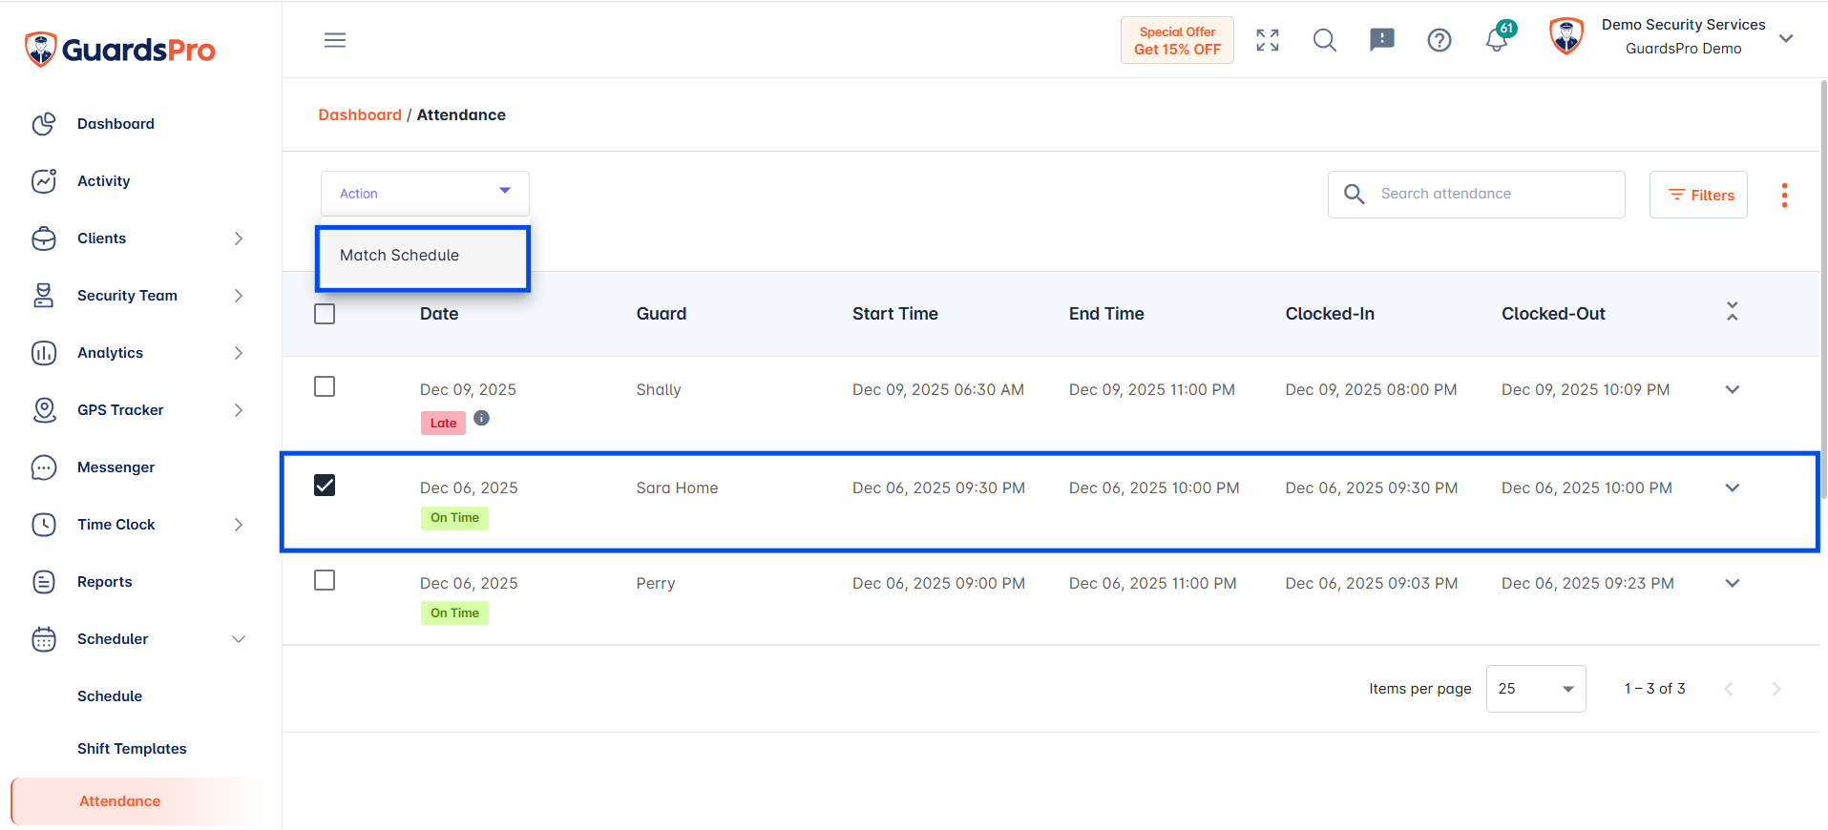Click the Reports document icon
The height and width of the screenshot is (830, 1828).
(44, 582)
